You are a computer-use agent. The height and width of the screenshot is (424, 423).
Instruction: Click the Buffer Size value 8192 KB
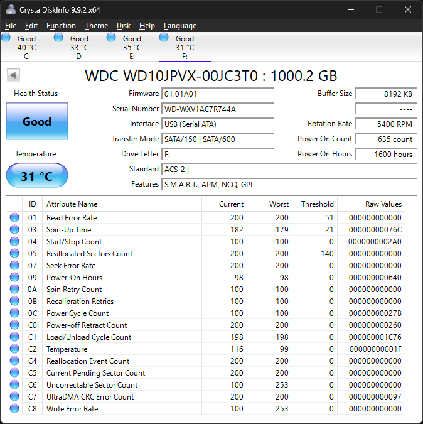tap(386, 94)
